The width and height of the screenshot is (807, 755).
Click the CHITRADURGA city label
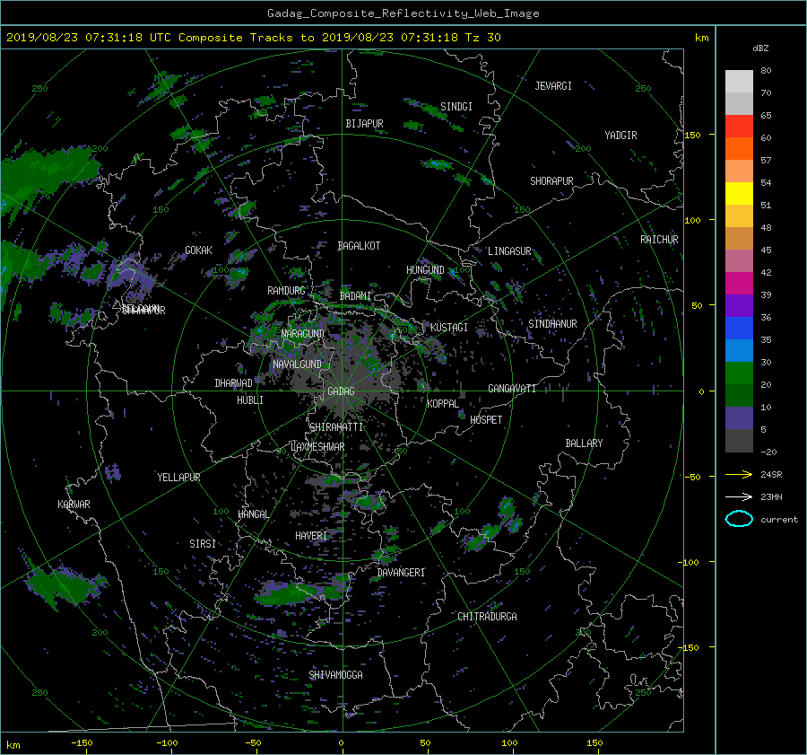(488, 617)
